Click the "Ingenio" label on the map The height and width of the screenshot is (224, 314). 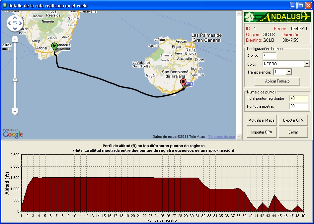[x=196, y=69]
